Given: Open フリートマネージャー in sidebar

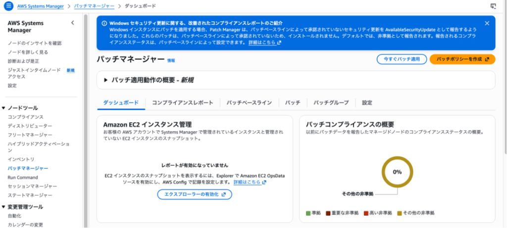Looking at the screenshot, I should (x=30, y=135).
